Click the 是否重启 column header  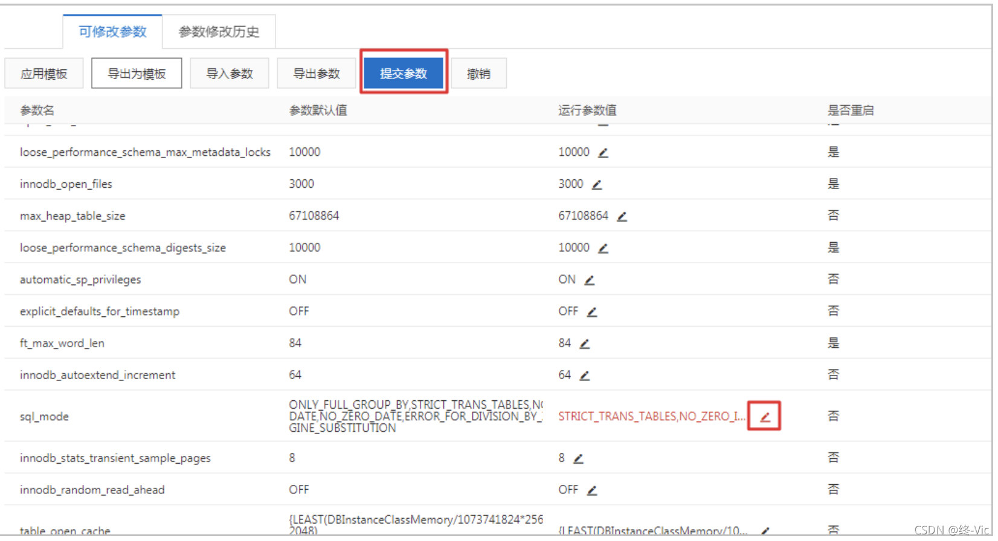click(851, 110)
